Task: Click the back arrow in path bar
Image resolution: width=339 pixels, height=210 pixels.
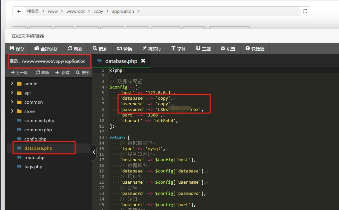Action: coord(19,11)
